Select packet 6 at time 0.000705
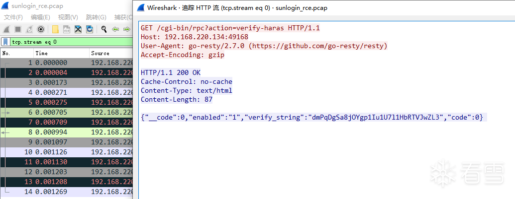The width and height of the screenshot is (515, 199). pyautogui.click(x=67, y=112)
